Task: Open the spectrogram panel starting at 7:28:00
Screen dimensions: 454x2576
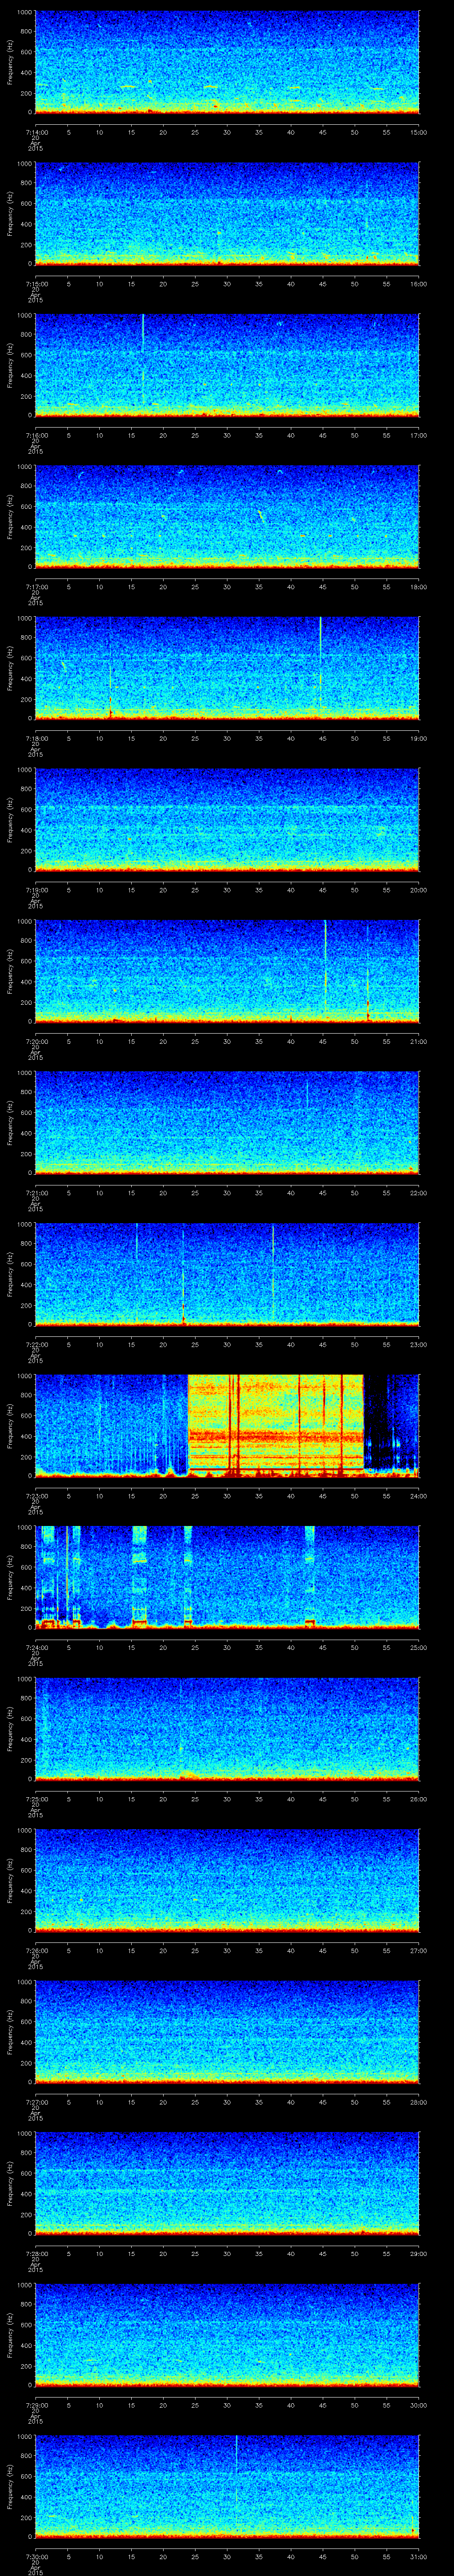Action: pos(227,2183)
